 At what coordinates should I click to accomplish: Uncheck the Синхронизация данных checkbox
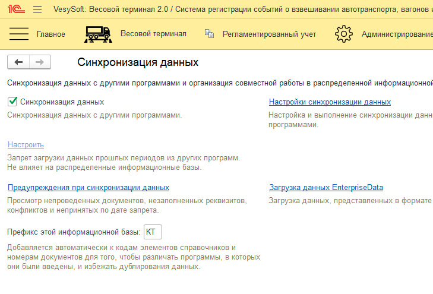point(12,102)
